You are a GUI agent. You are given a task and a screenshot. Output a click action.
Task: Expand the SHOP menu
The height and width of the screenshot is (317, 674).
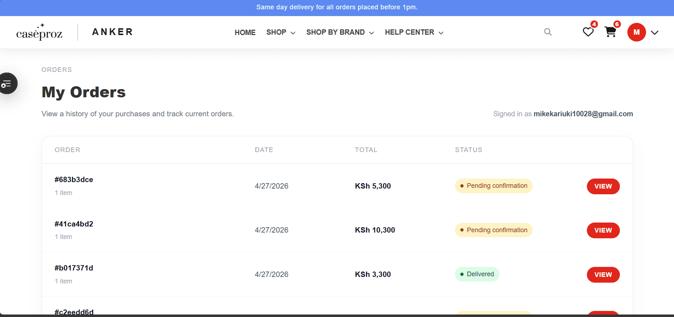(281, 33)
